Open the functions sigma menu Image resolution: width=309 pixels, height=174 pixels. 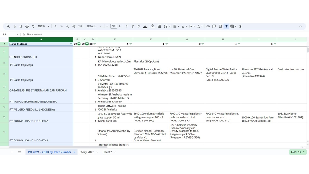coord(240,26)
